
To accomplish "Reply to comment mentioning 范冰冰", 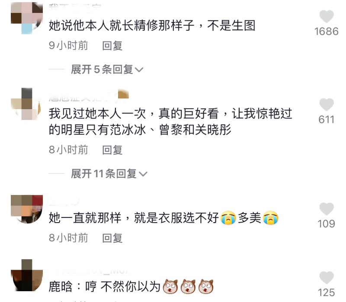I will (112, 150).
